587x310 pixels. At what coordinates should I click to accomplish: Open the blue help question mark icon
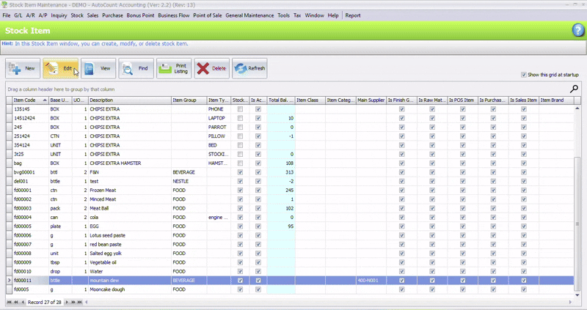point(577,30)
